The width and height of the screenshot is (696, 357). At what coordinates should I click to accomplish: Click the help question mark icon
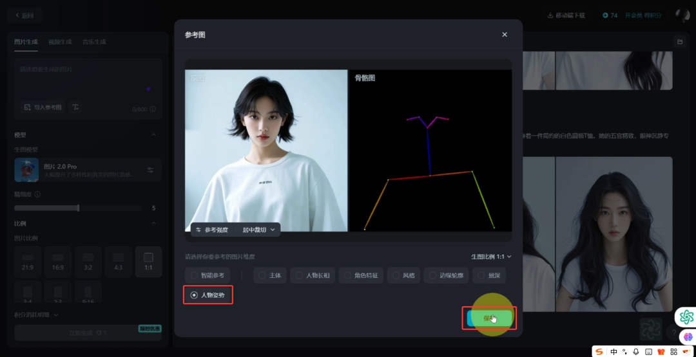tap(674, 332)
